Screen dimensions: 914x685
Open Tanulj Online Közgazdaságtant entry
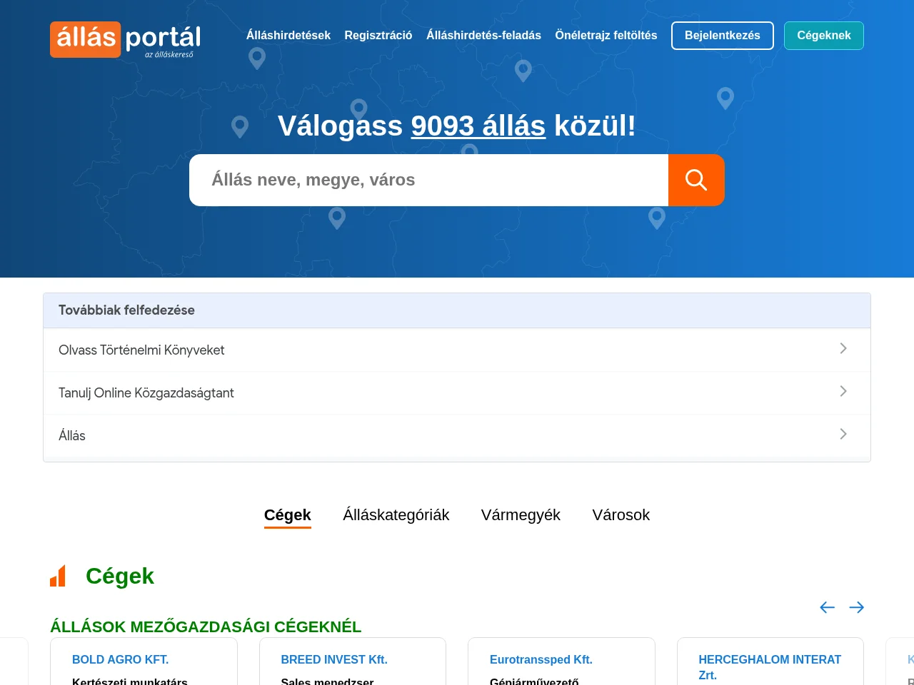click(457, 392)
